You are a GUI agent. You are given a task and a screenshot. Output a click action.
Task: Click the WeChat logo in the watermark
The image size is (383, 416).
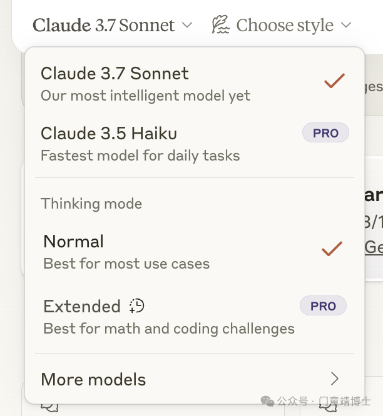pos(267,401)
